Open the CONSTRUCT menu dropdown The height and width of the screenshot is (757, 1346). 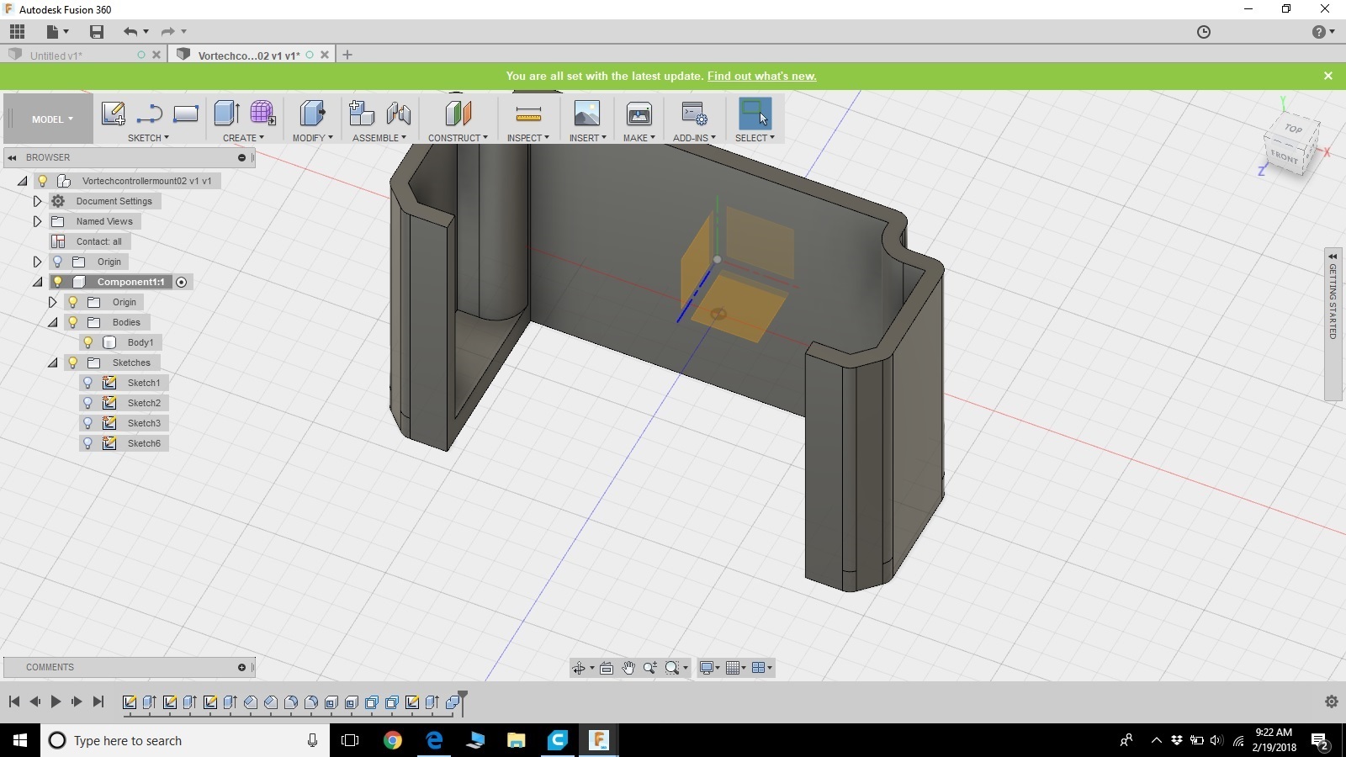[x=458, y=138]
